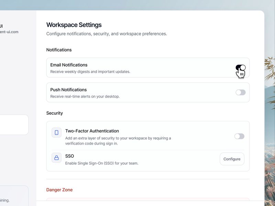Click the Security section heading
The image size is (275, 206).
[x=55, y=113]
